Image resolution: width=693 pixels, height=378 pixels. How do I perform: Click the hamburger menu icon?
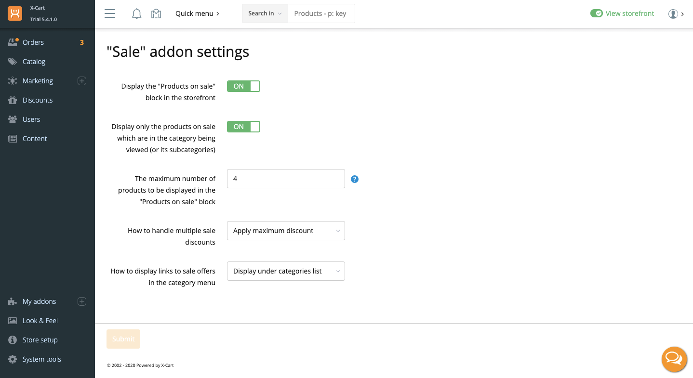pyautogui.click(x=110, y=13)
